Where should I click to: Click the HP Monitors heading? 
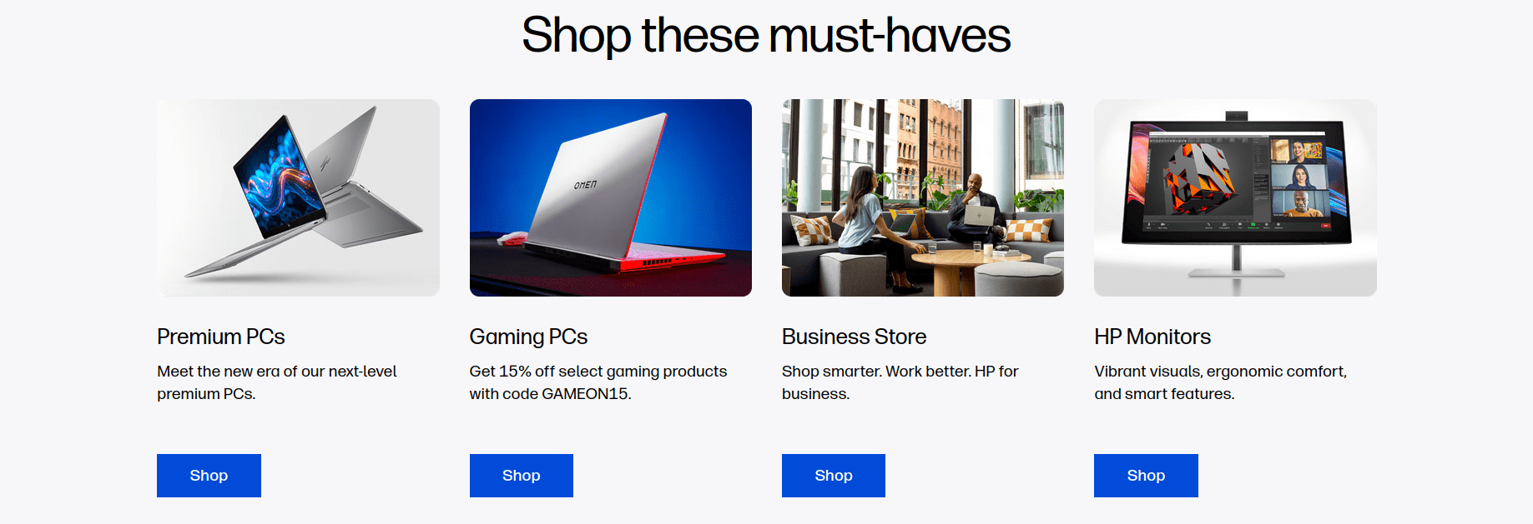pos(1152,337)
